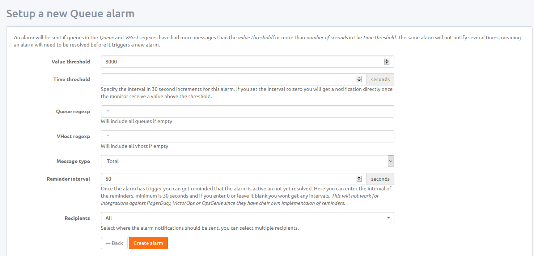Screen dimensions: 534x256
Task: Click the 'Queue regexp' label
Action: [73, 111]
